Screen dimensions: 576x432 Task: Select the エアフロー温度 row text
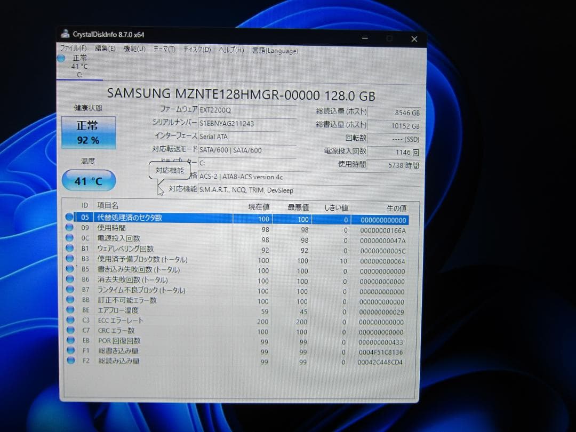coord(118,310)
